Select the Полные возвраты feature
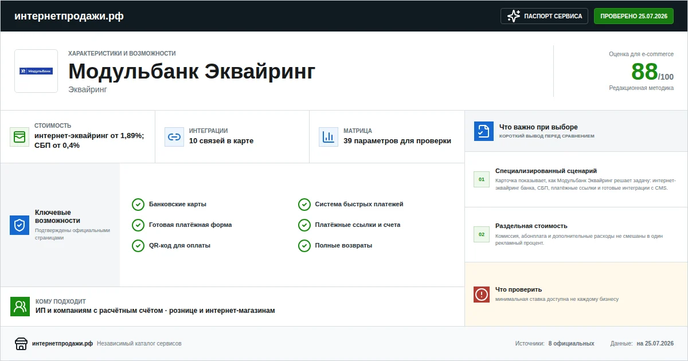Image resolution: width=688 pixels, height=361 pixels. point(344,246)
